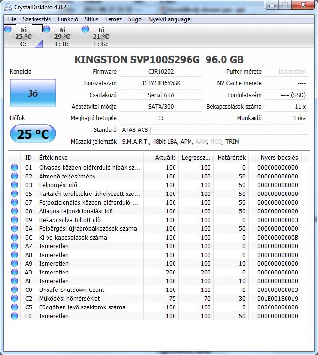The width and height of the screenshot is (318, 355).
Task: Click the ID column header
Action: (x=28, y=157)
